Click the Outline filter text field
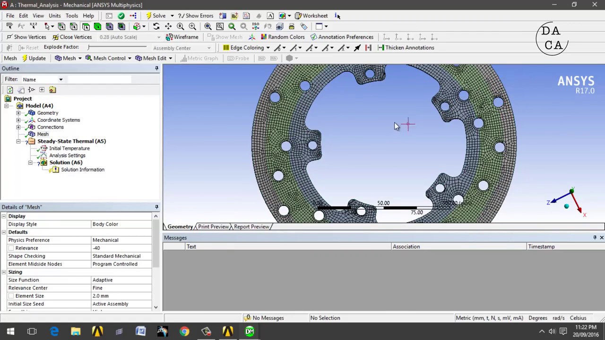The width and height of the screenshot is (605, 340). 99,79
